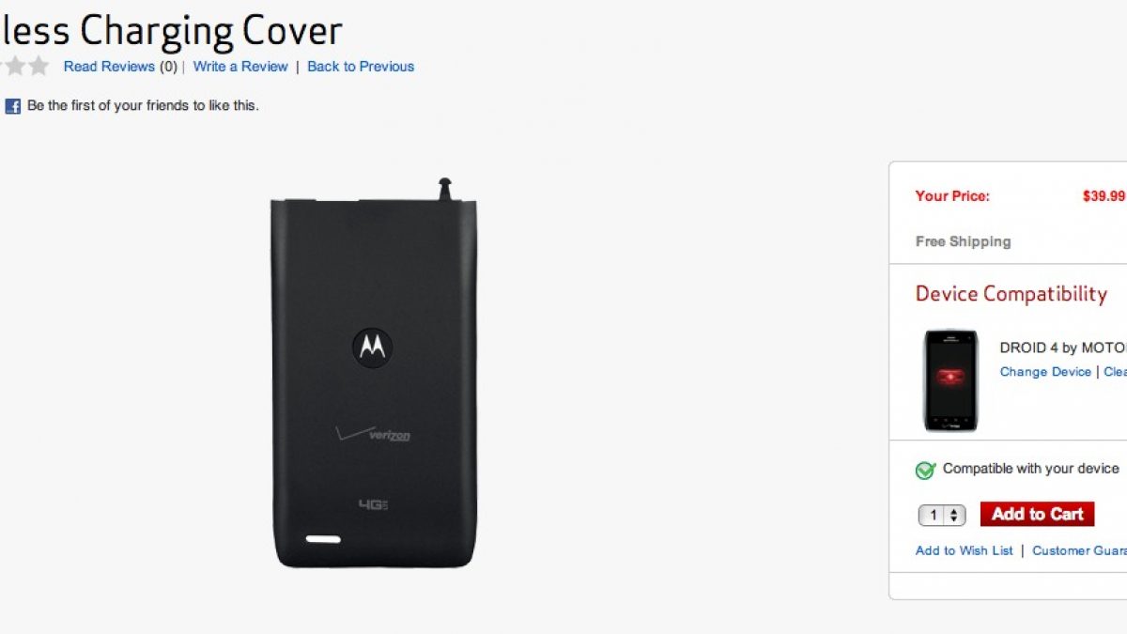The width and height of the screenshot is (1127, 634).
Task: Click the Clear link beside Change Device
Action: [x=1115, y=372]
